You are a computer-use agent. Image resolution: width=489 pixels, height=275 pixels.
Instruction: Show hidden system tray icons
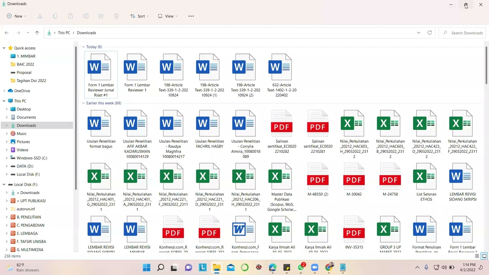(417, 267)
